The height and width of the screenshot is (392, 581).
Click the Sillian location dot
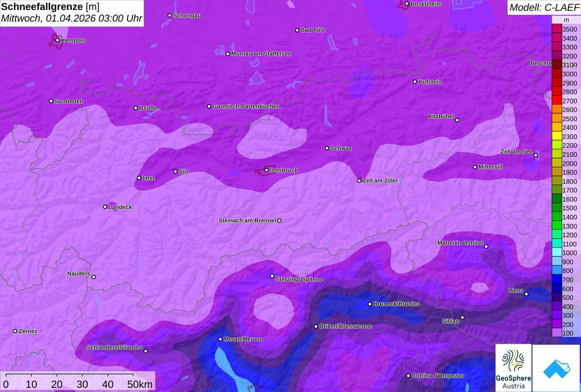click(462, 318)
